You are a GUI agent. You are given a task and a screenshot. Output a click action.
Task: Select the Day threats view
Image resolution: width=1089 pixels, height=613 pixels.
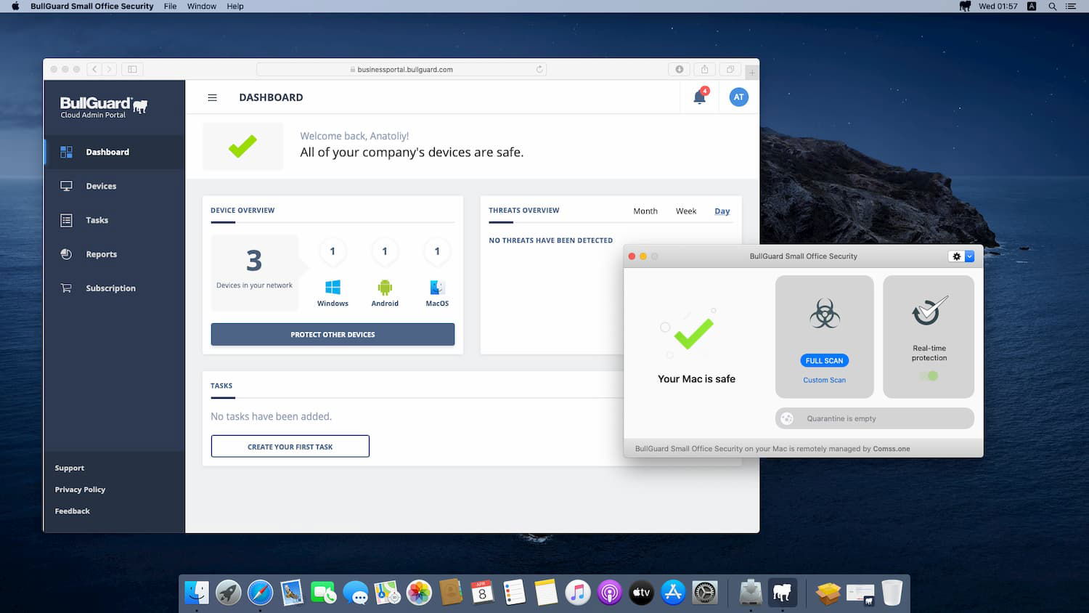722,211
